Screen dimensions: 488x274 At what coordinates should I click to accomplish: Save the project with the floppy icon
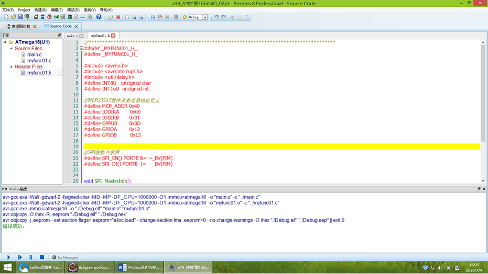point(20,17)
